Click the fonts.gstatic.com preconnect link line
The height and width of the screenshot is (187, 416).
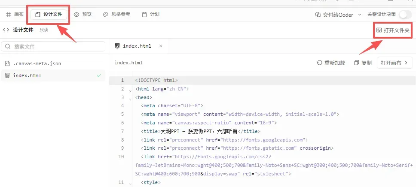click(237, 148)
